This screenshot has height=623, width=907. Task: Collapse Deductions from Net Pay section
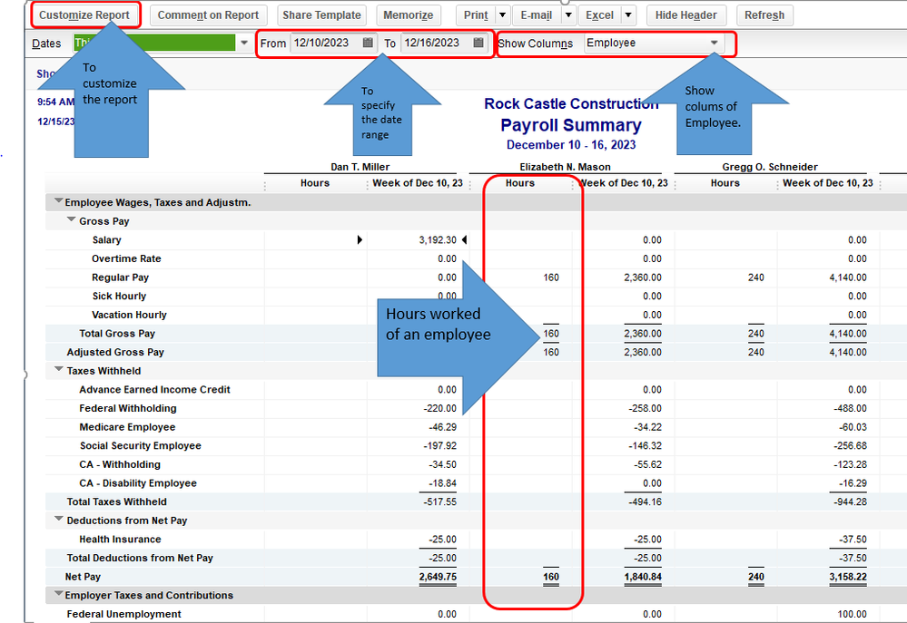tap(59, 521)
